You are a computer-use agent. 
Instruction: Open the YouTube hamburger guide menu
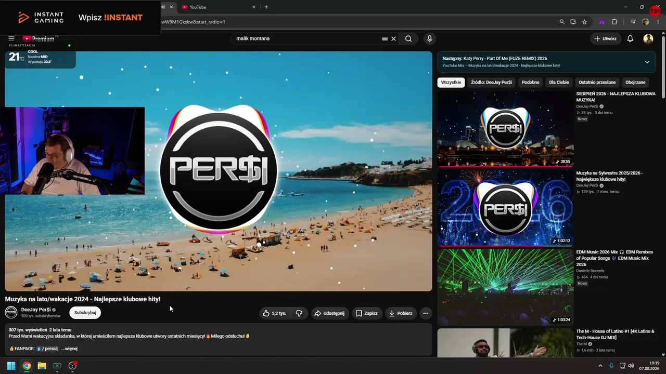pyautogui.click(x=11, y=38)
